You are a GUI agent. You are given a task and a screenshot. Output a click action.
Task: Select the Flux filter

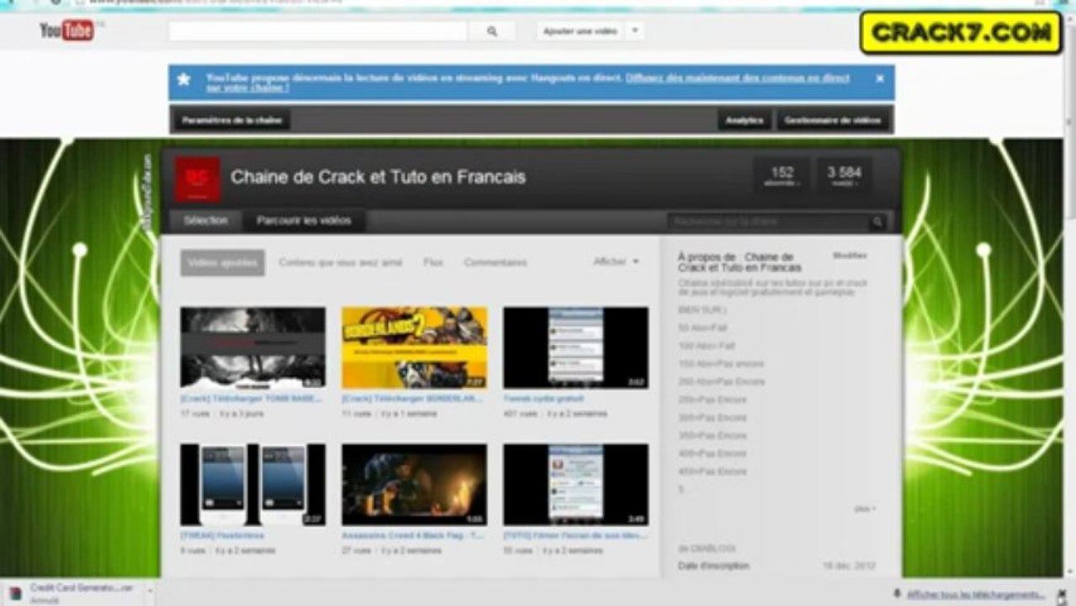433,263
